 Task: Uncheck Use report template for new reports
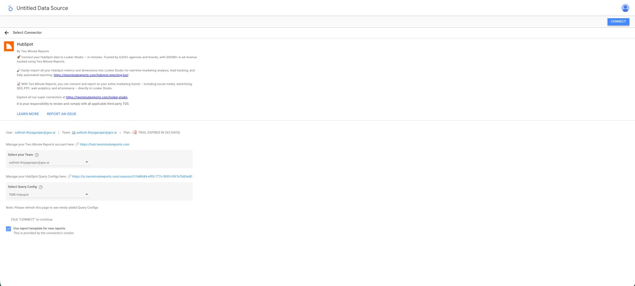click(x=9, y=229)
